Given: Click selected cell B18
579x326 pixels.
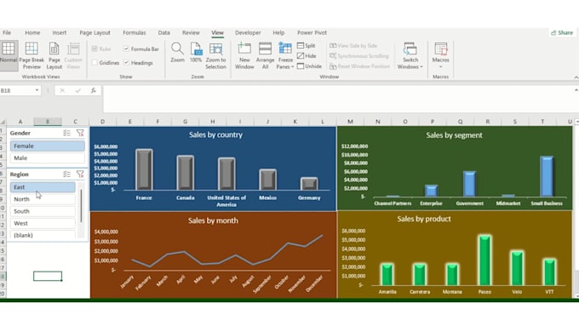Looking at the screenshot, I should (48, 276).
